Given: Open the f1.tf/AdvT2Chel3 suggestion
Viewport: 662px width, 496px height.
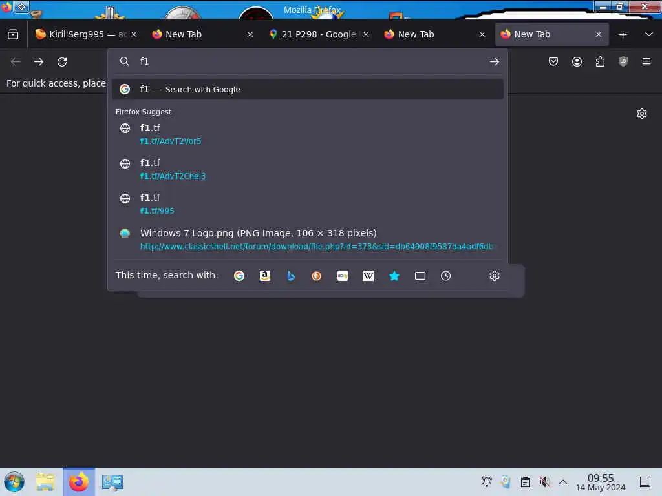Looking at the screenshot, I should click(x=307, y=169).
